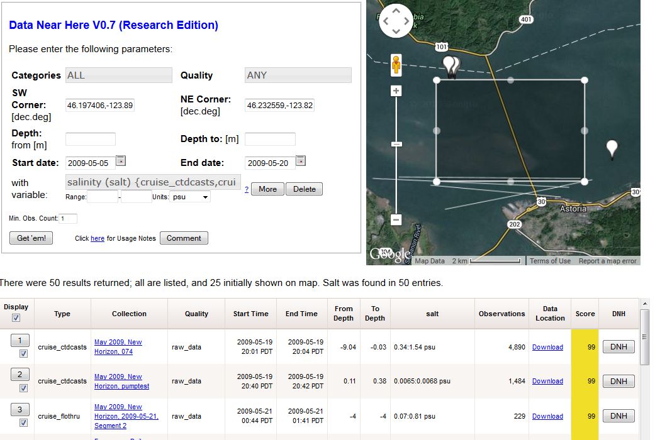The height and width of the screenshot is (440, 655).
Task: Open the Categories ALL selector
Action: [119, 75]
